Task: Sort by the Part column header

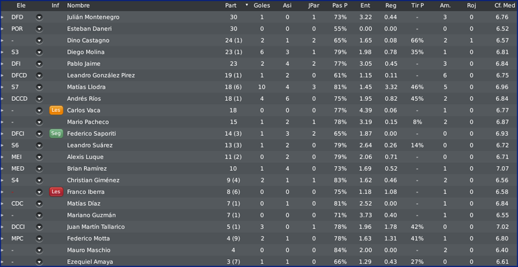Action: point(231,5)
